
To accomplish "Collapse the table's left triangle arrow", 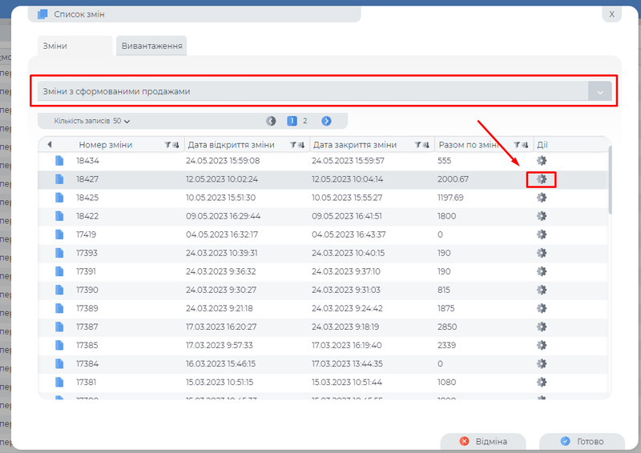I will (49, 145).
